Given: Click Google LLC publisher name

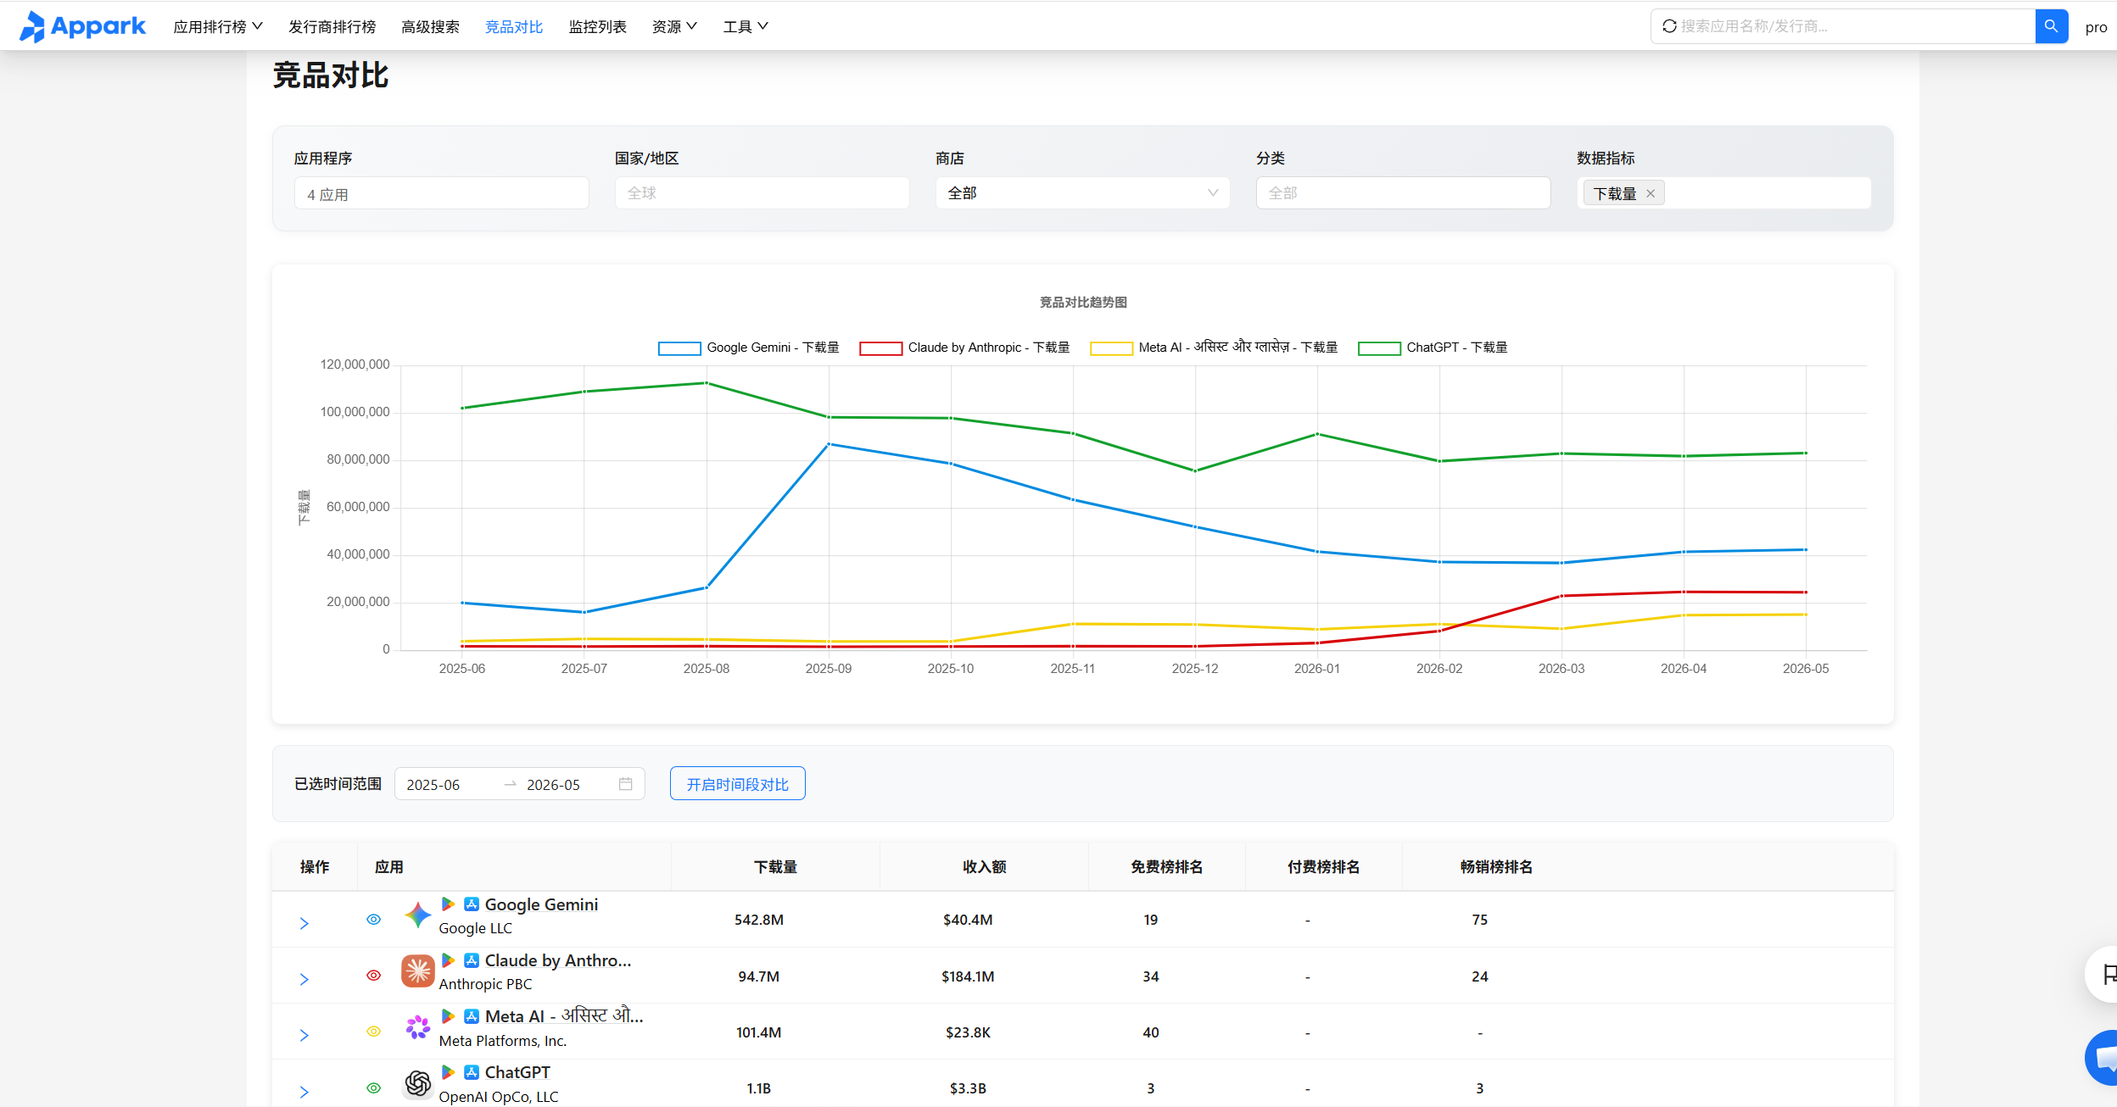Looking at the screenshot, I should [x=475, y=928].
